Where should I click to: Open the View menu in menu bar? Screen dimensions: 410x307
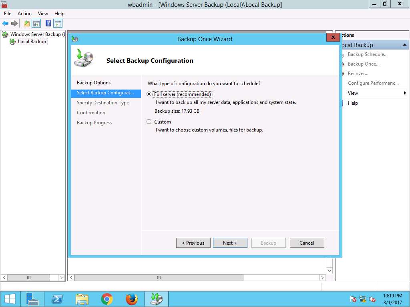point(43,14)
